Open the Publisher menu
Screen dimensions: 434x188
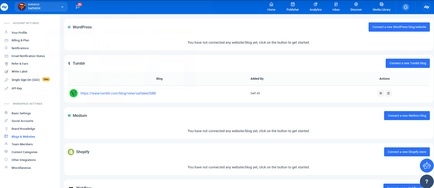tap(293, 7)
